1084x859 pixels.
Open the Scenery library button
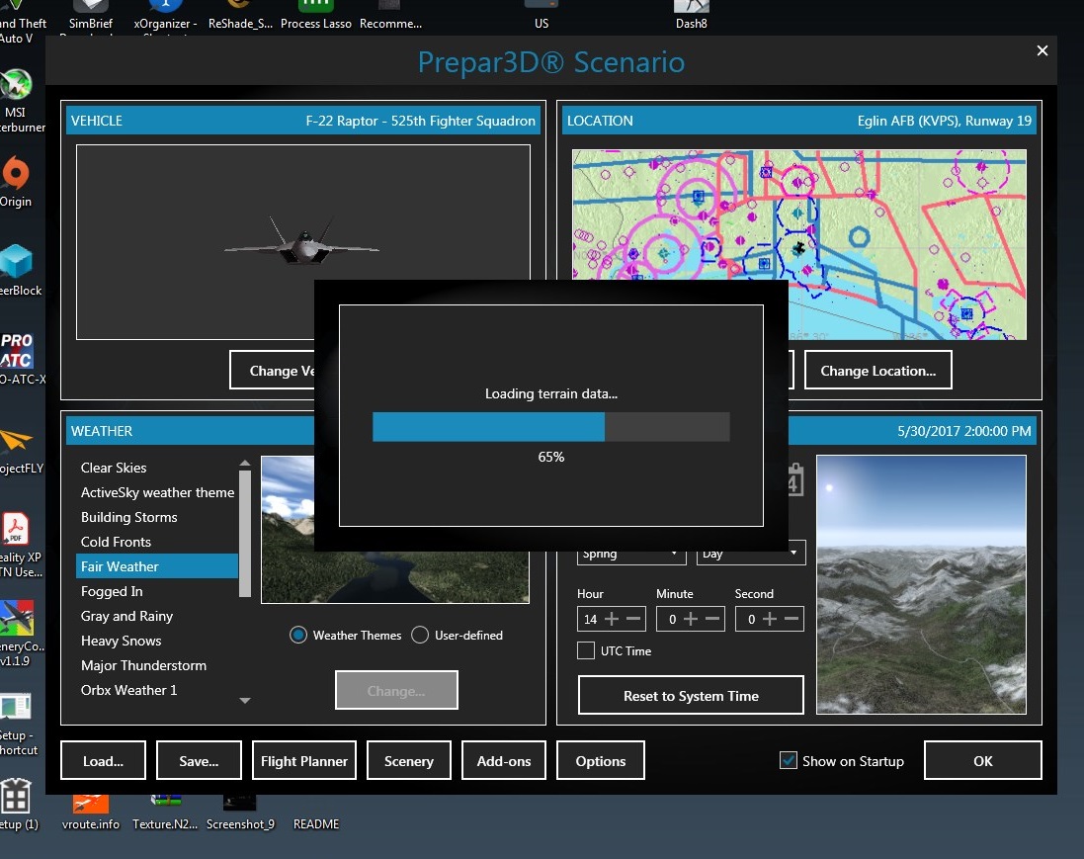408,761
